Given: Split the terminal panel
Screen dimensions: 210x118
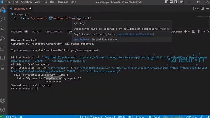Looking at the screenshot, I should (194, 31).
